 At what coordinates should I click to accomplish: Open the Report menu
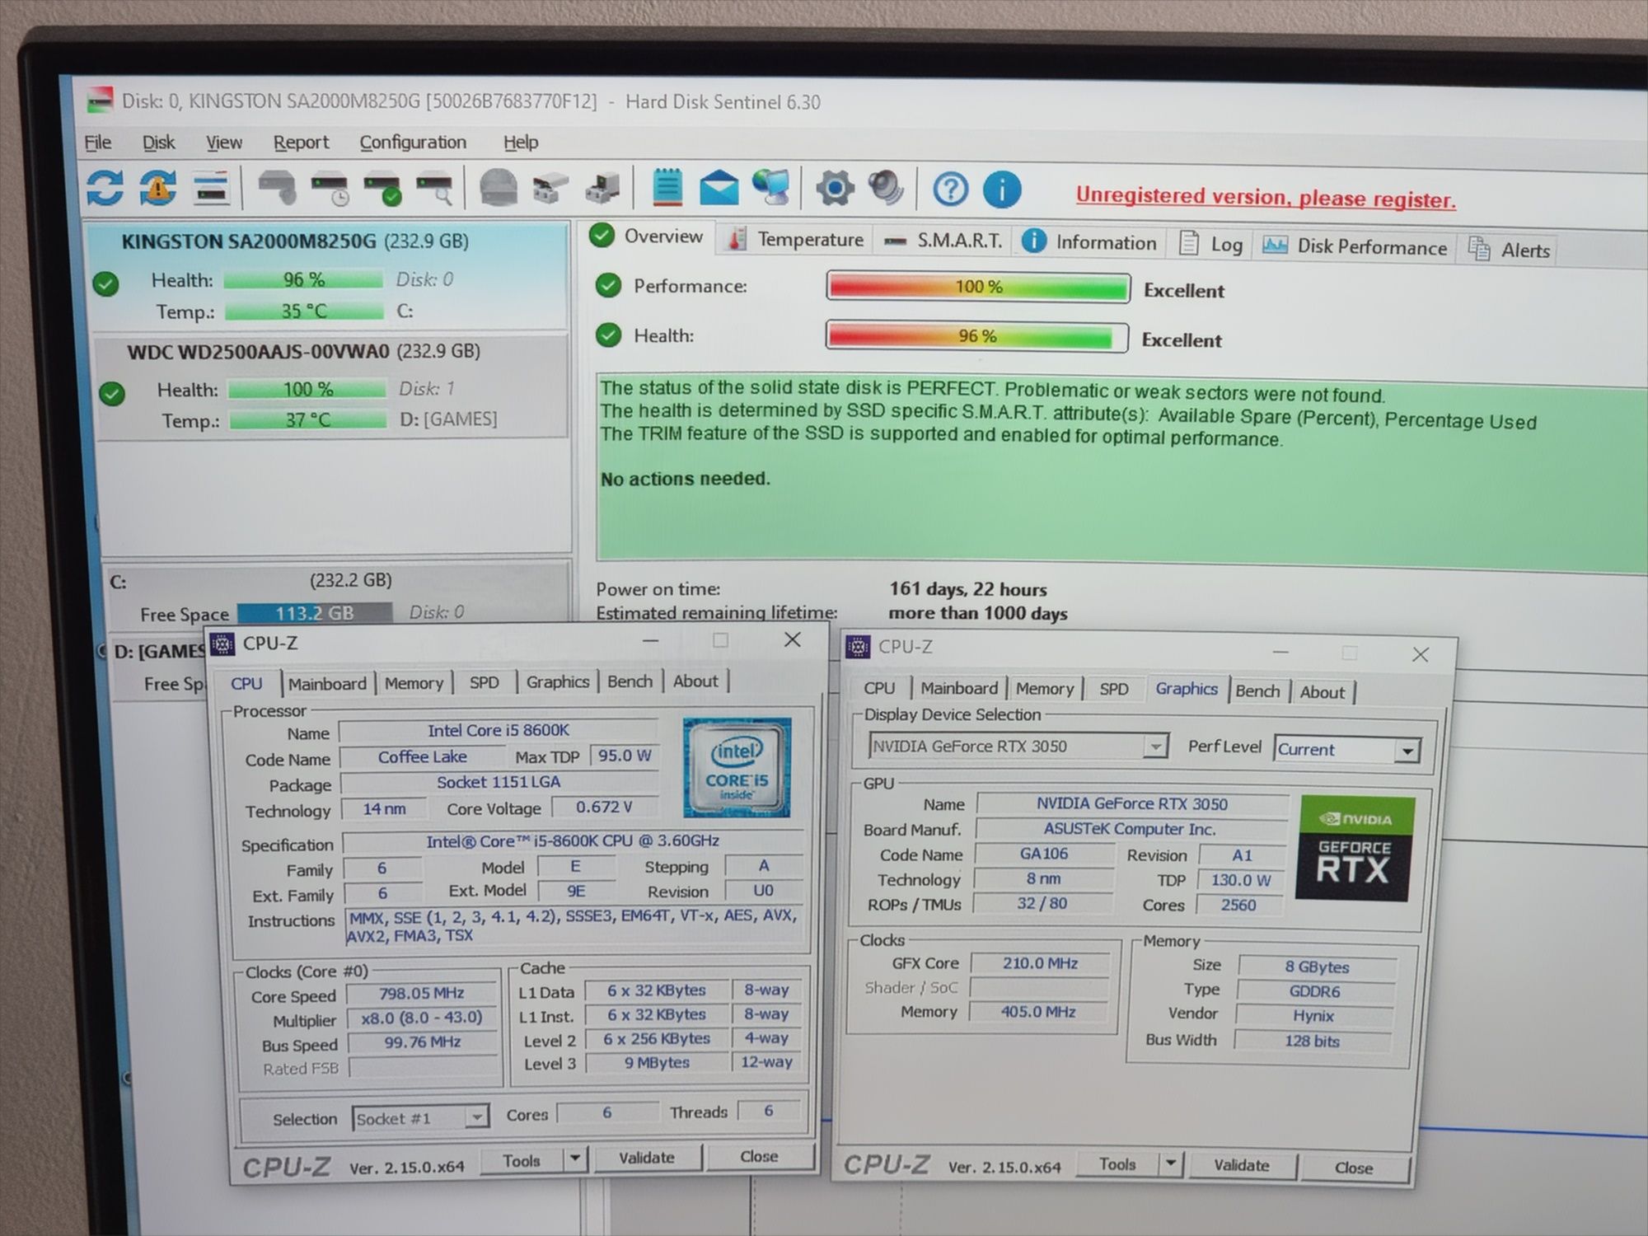pos(301,143)
